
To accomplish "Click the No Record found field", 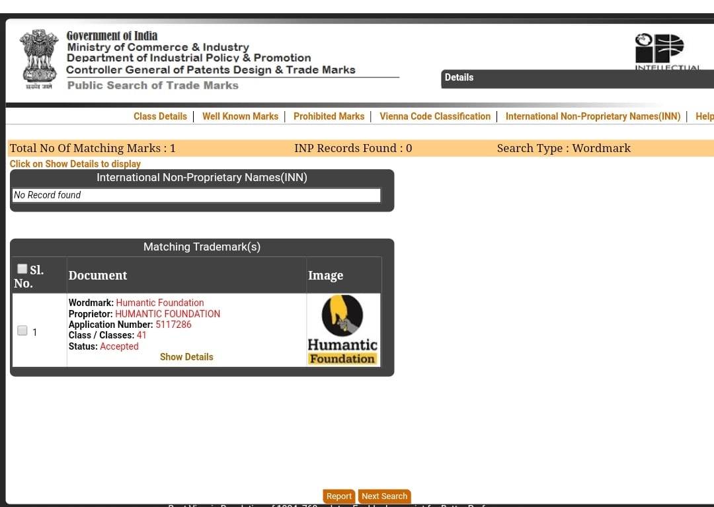I will click(x=196, y=195).
